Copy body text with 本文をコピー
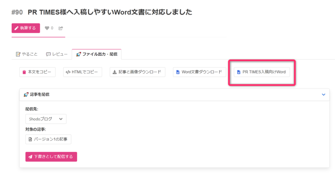Screen dimensions: 335x174 pyautogui.click(x=37, y=72)
